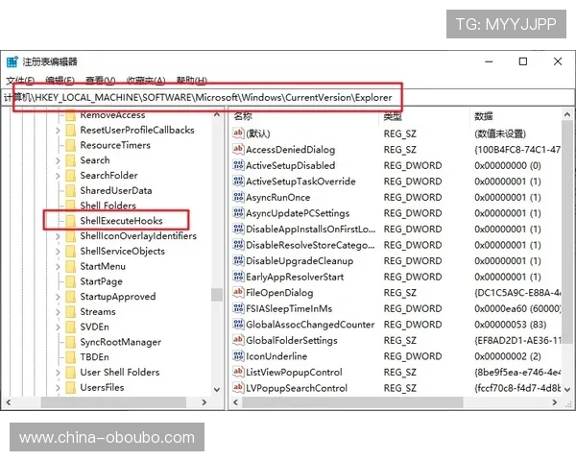Click the DWORD icon beside IconUnderline
Screen dimensions: 576x461
[238, 356]
